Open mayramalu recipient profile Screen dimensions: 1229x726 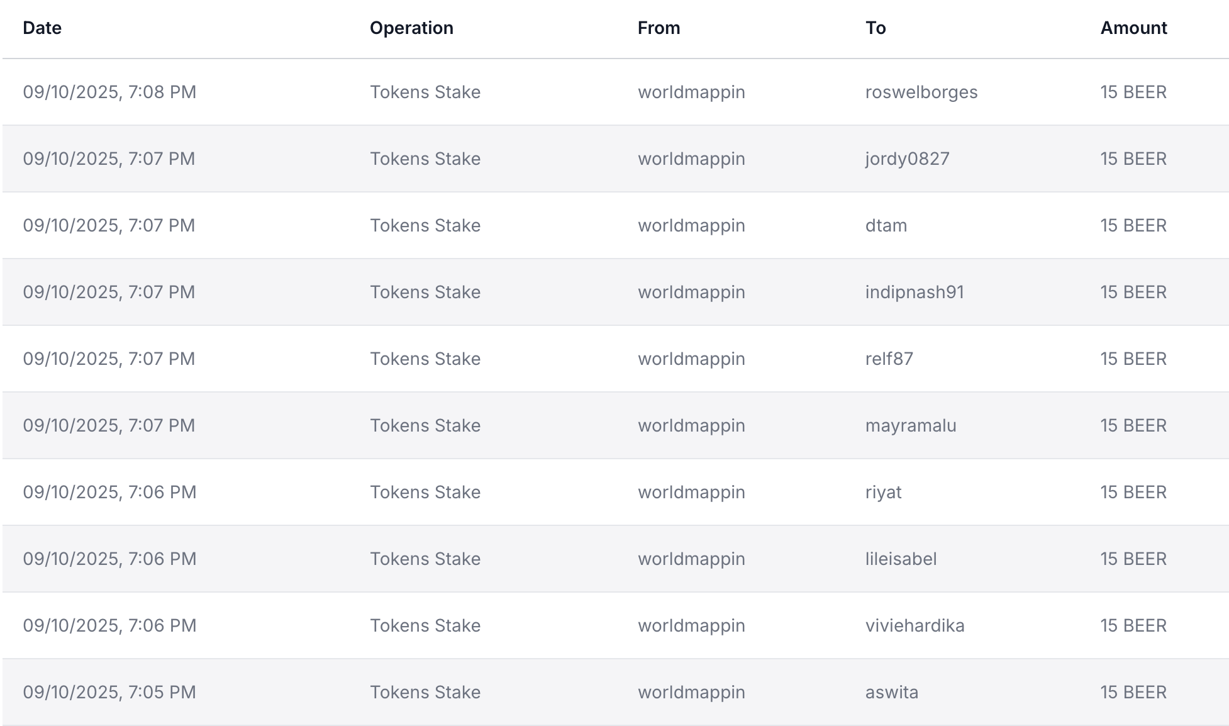point(911,425)
